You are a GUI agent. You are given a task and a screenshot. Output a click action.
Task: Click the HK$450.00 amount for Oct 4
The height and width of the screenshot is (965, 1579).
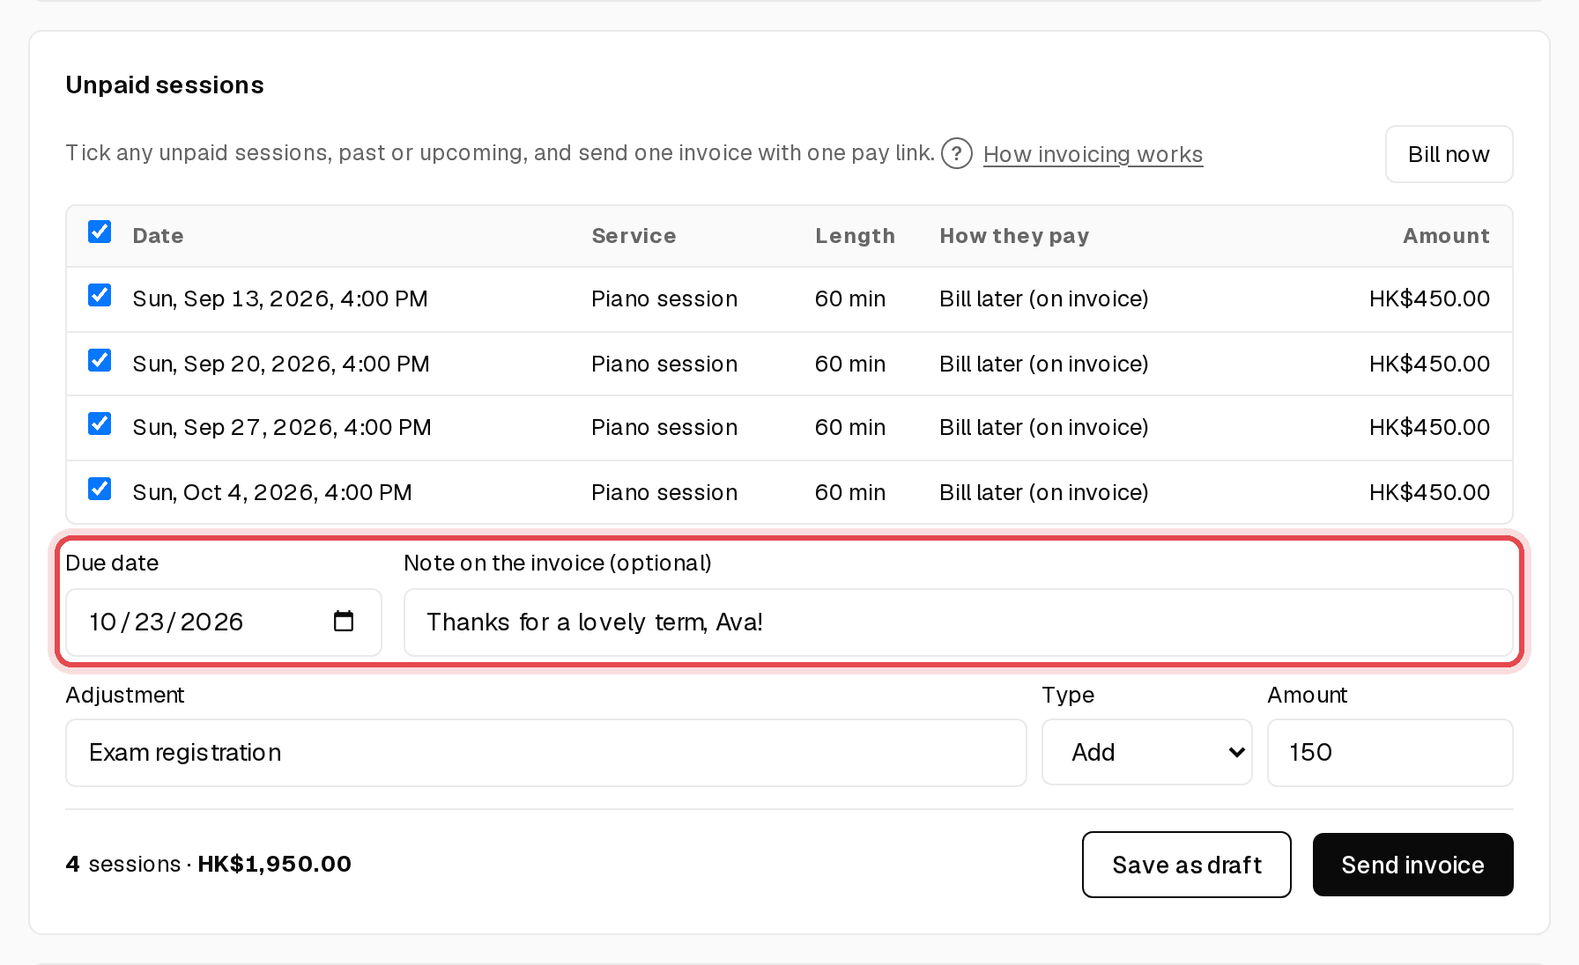(x=1429, y=493)
